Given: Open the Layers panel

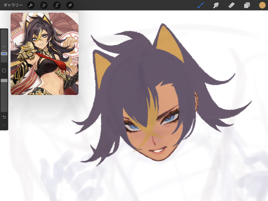Looking at the screenshot, I should pos(247,5).
